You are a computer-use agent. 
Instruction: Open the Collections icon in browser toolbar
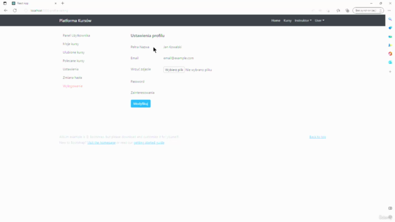pos(347,10)
